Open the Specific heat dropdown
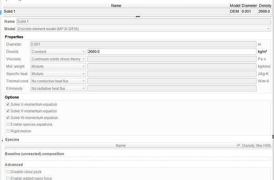Image resolution: width=274 pixels, height=180 pixels. (58, 74)
